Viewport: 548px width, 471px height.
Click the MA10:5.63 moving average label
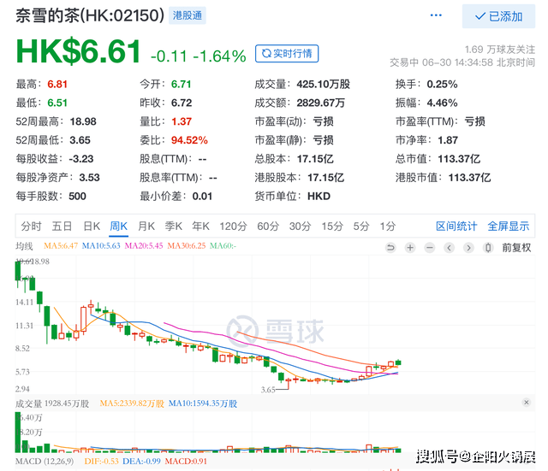101,245
